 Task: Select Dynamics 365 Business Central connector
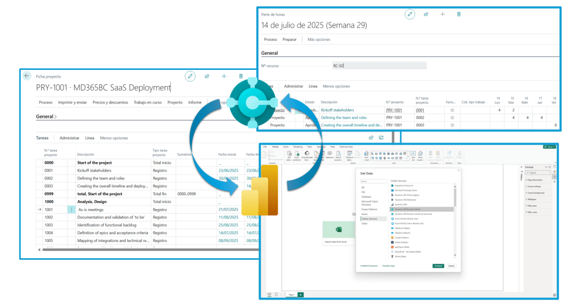point(422,209)
